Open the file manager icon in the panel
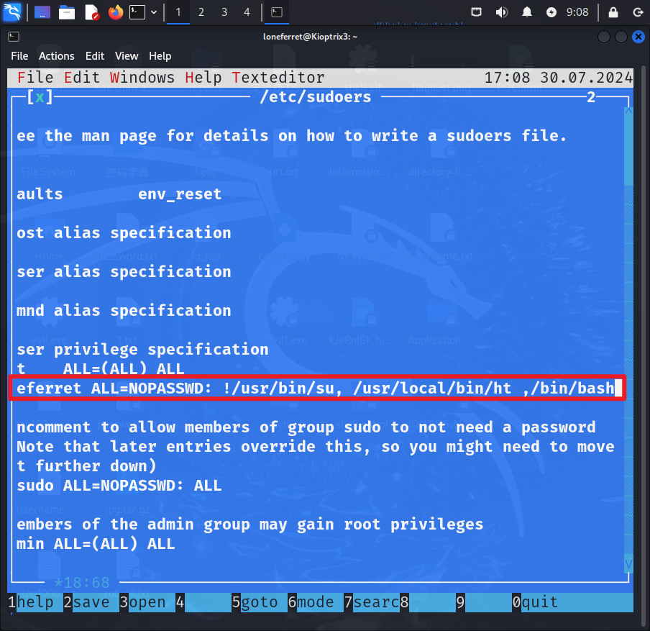This screenshot has height=631, width=650. (67, 12)
